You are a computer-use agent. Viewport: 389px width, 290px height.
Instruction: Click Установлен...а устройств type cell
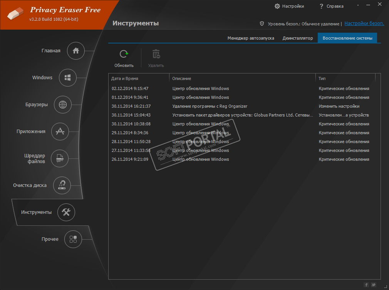tap(344, 115)
